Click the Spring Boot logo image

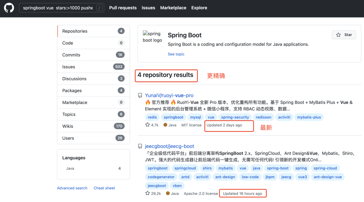[152, 37]
